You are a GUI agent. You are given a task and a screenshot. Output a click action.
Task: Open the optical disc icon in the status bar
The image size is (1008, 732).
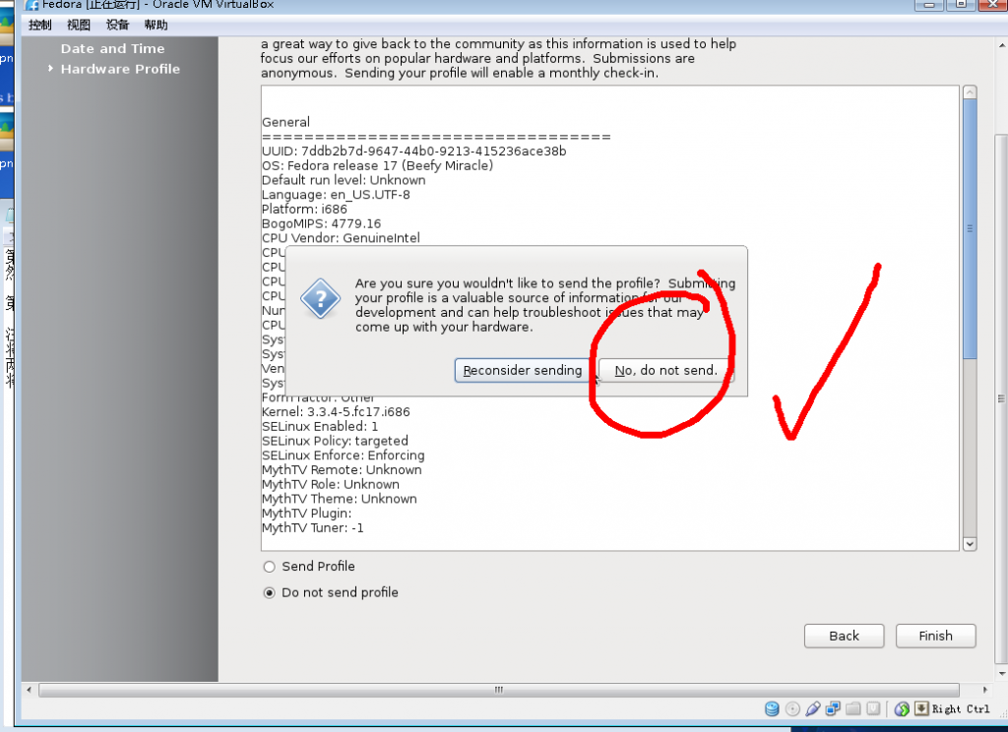click(793, 708)
